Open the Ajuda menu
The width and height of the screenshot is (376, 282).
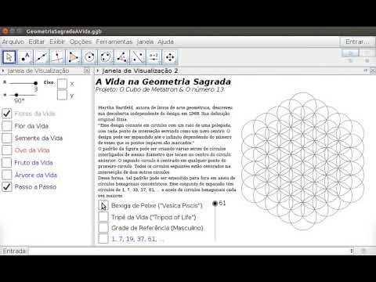(165, 42)
